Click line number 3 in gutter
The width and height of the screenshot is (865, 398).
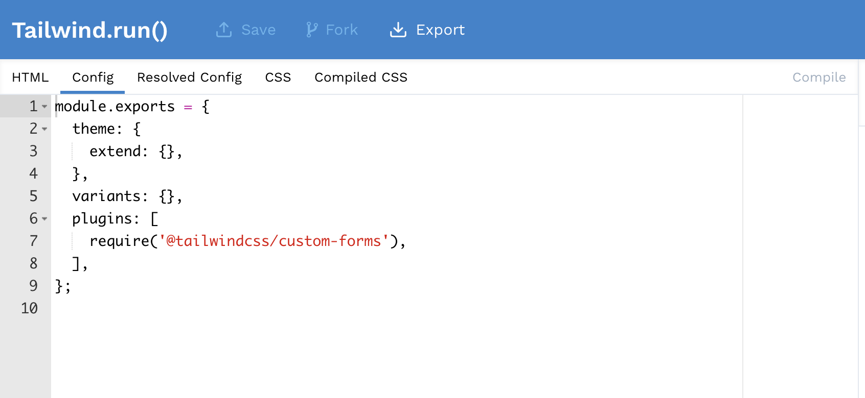[x=33, y=151]
